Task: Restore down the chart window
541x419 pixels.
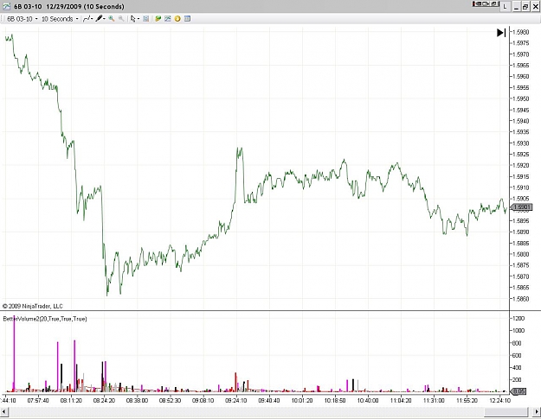Action: tap(525, 6)
